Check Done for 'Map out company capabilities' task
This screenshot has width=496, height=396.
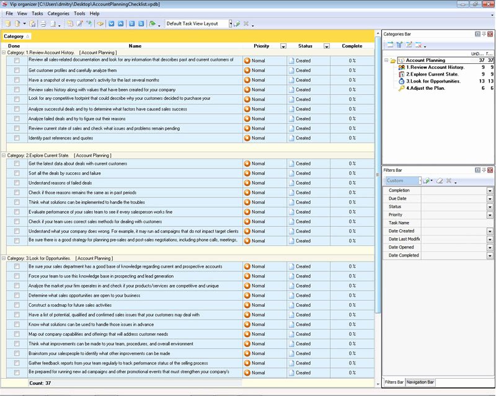tap(17, 334)
